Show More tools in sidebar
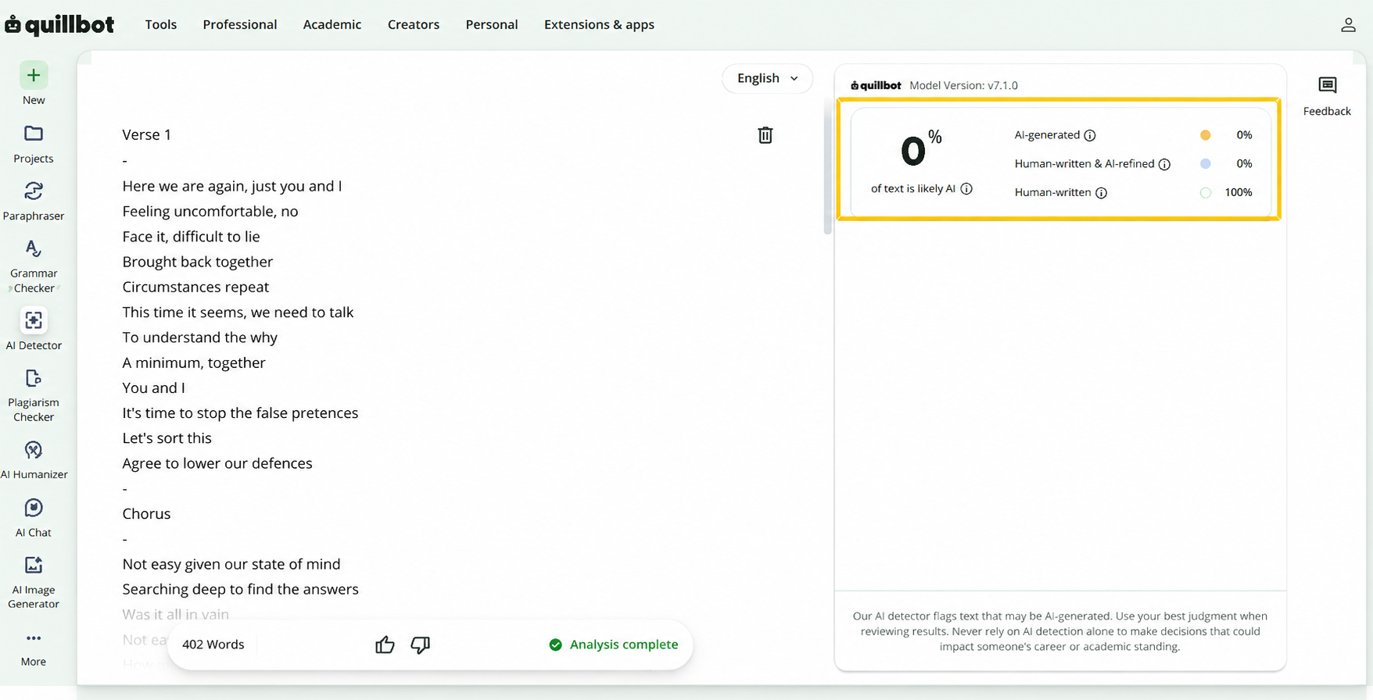This screenshot has height=700, width=1373. click(34, 648)
